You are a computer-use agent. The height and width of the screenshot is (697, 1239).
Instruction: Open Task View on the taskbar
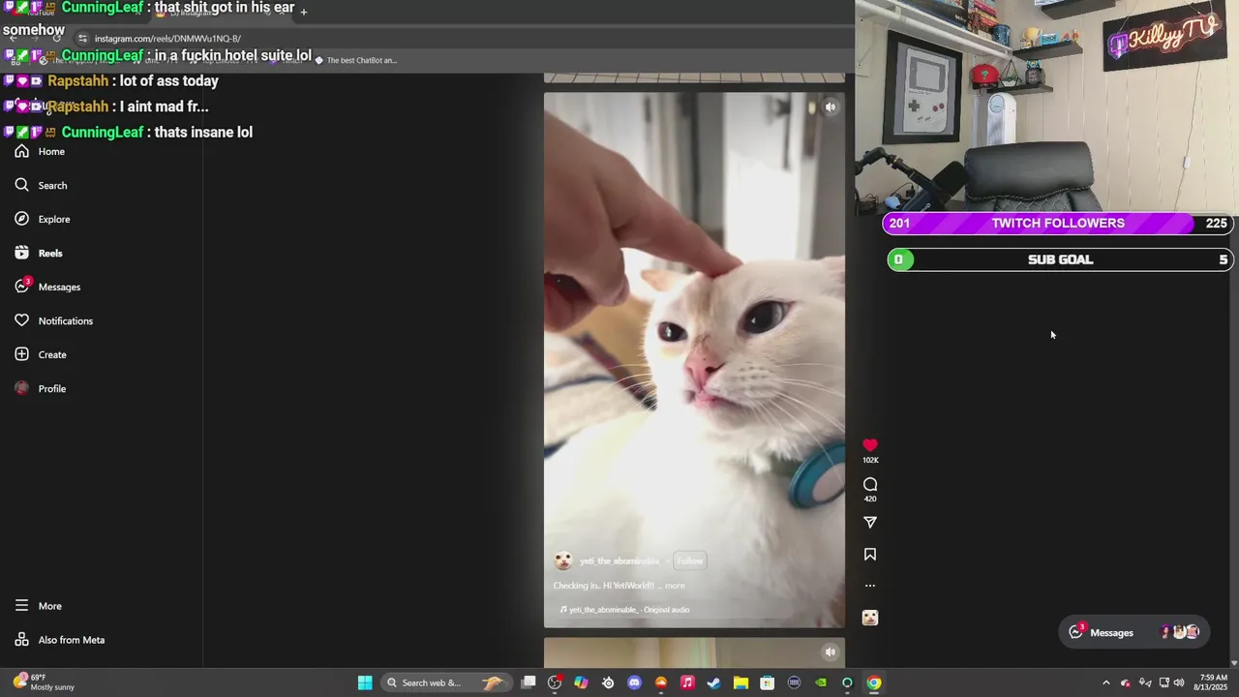click(529, 682)
